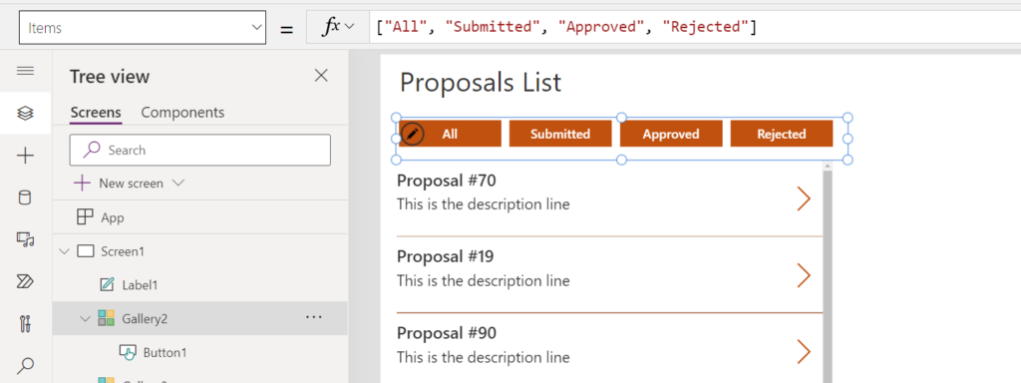Open the Power Automate flows icon
This screenshot has width=1021, height=383.
25,281
